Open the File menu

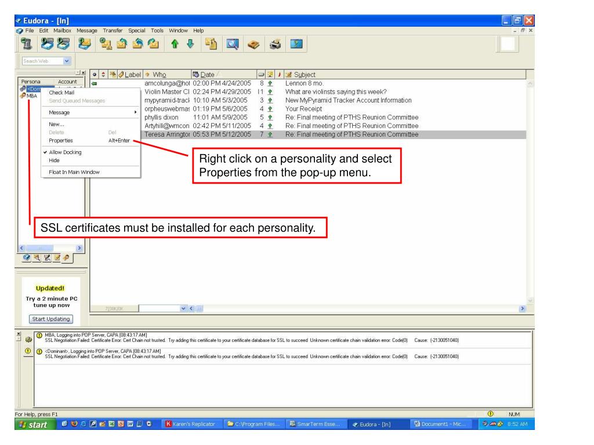29,31
